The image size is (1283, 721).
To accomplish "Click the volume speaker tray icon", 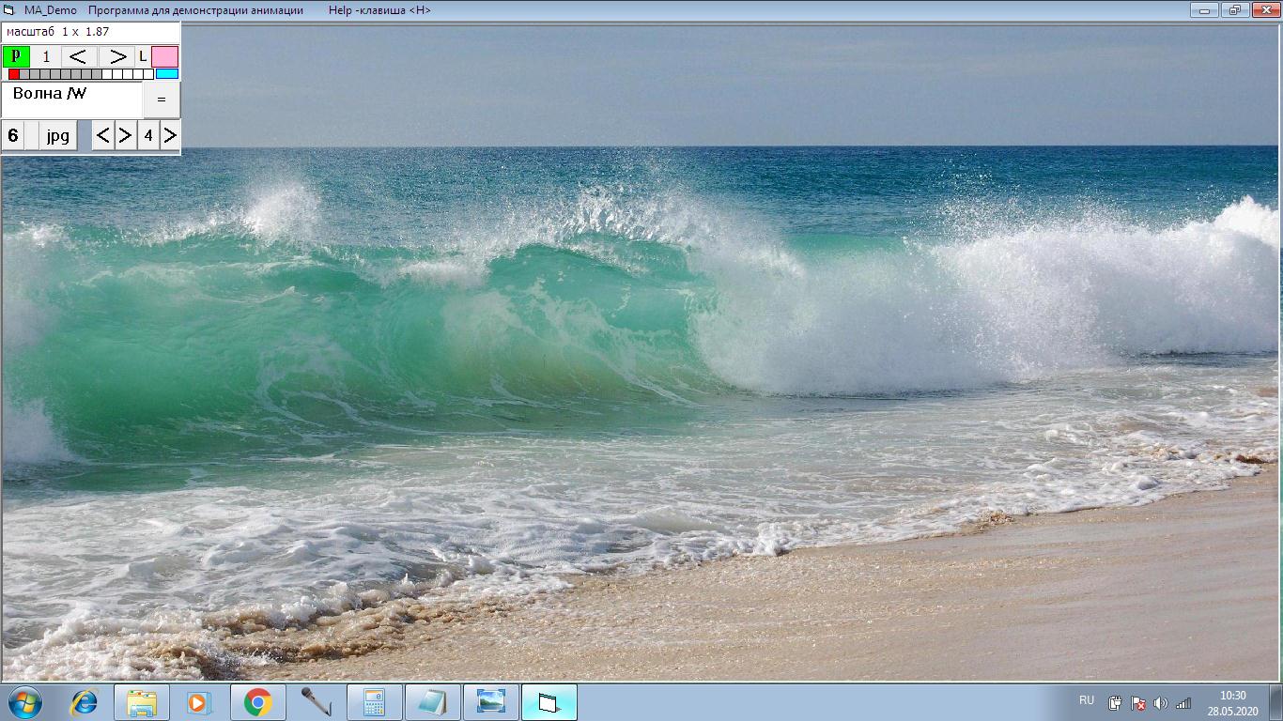I will tap(1161, 703).
